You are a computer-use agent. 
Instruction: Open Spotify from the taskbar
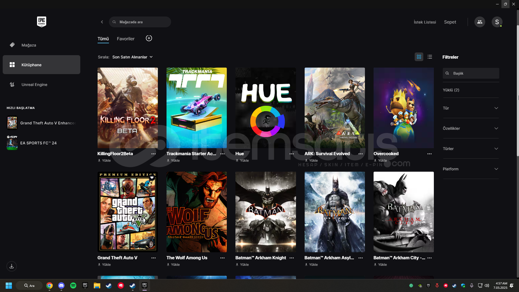click(x=73, y=286)
